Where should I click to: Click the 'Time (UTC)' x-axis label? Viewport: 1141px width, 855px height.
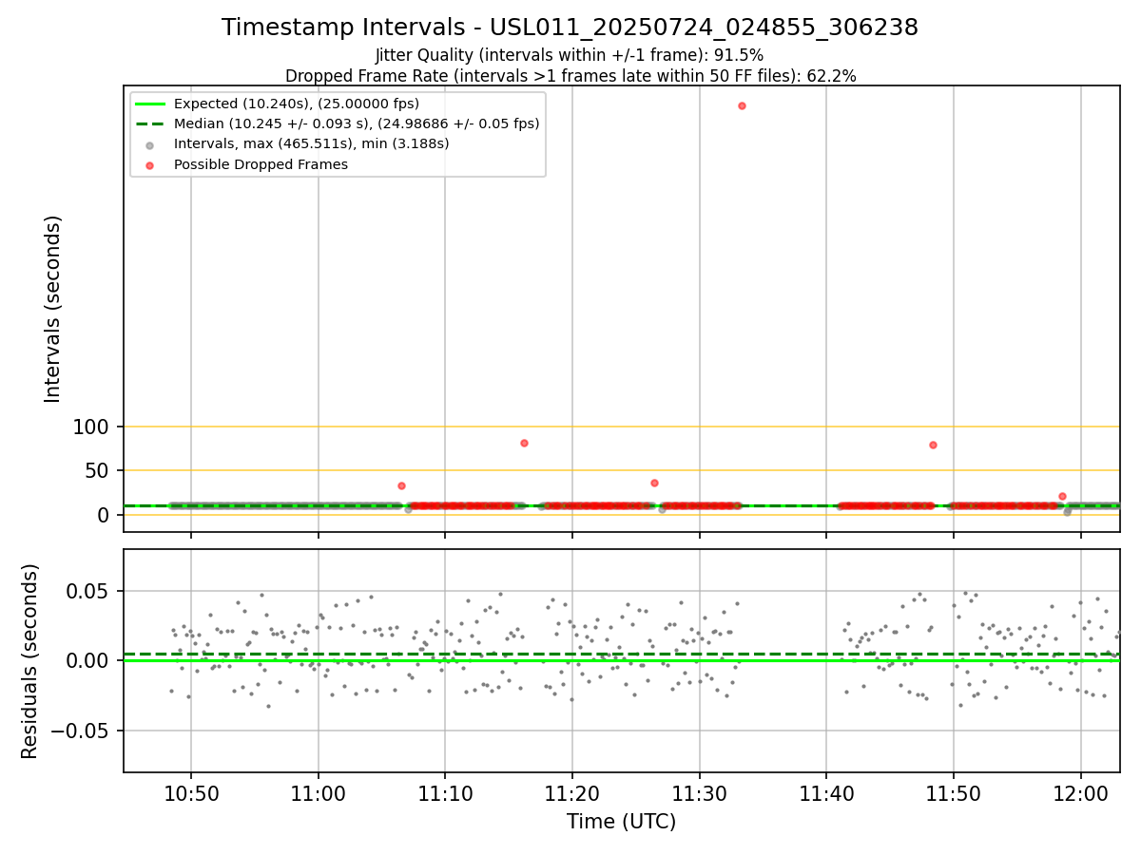[x=622, y=822]
